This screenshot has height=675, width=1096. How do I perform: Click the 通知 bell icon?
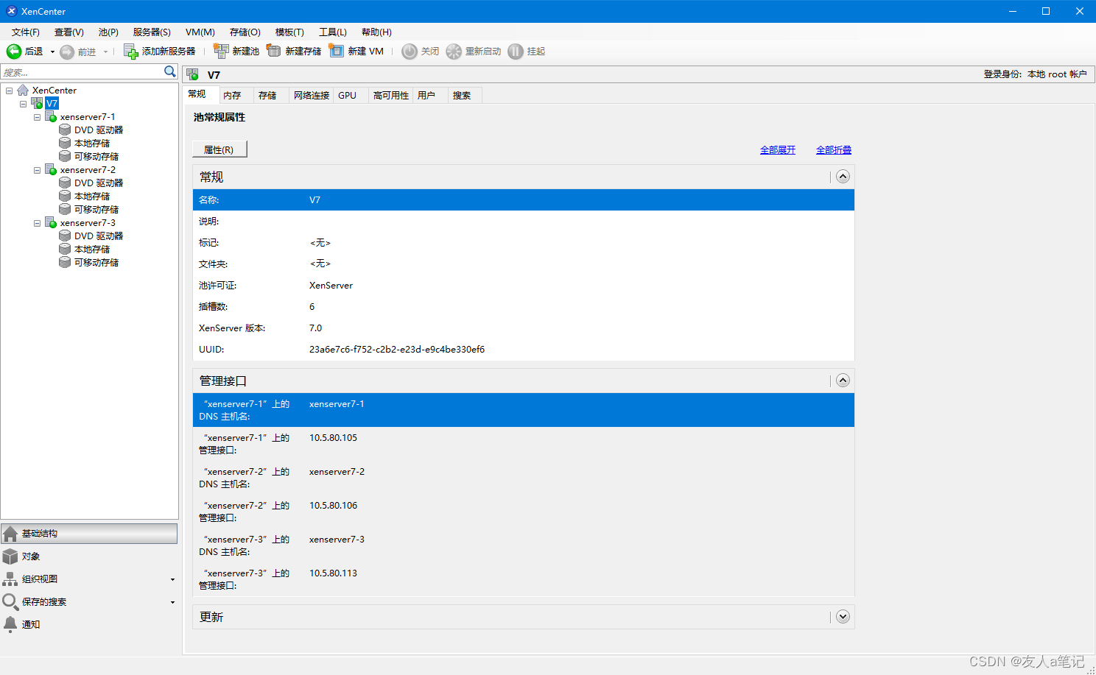click(x=10, y=624)
